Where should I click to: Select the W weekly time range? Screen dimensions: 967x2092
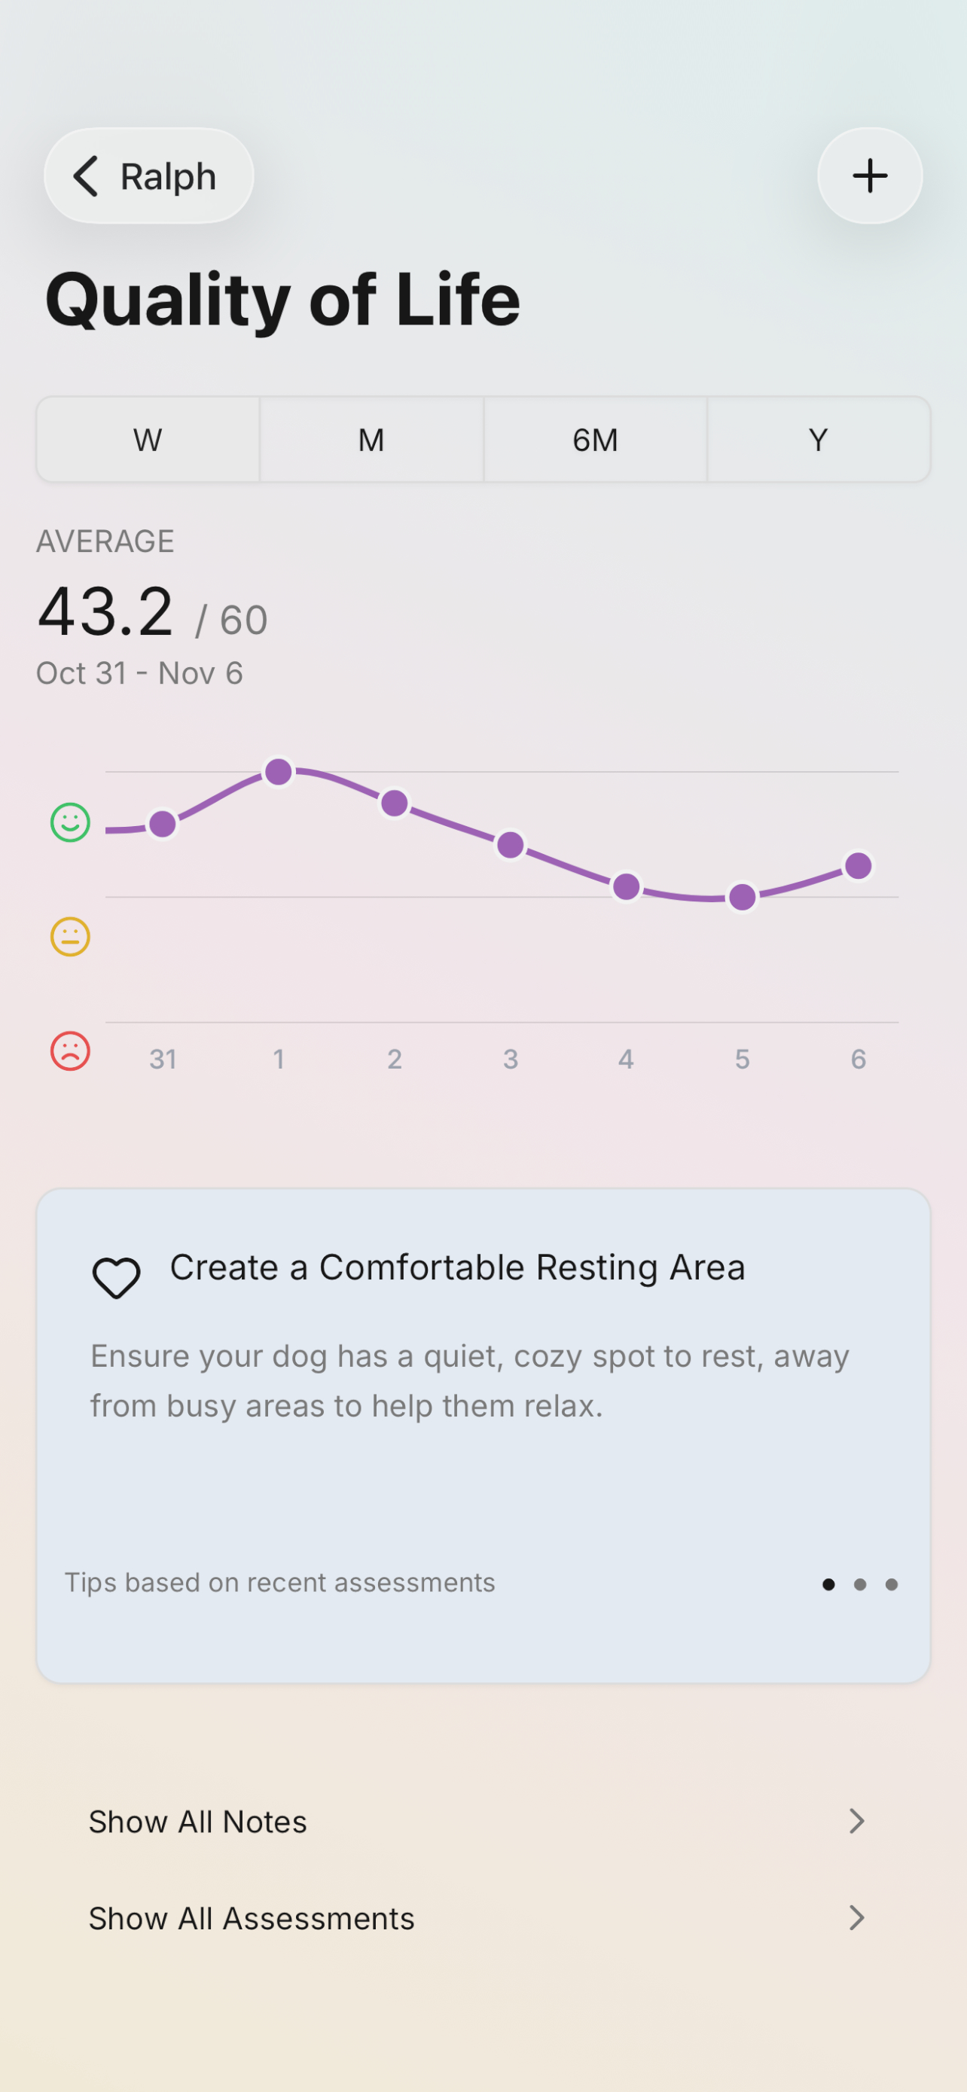tap(147, 439)
